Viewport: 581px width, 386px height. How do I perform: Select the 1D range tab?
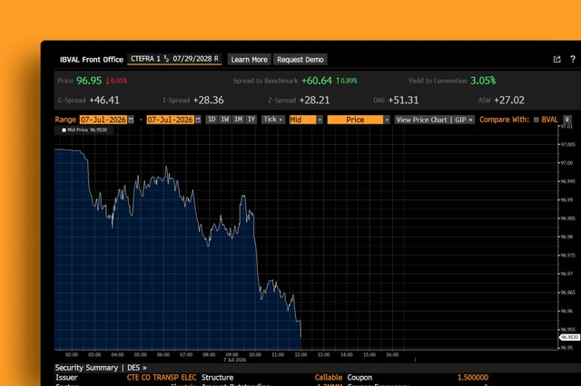[212, 120]
